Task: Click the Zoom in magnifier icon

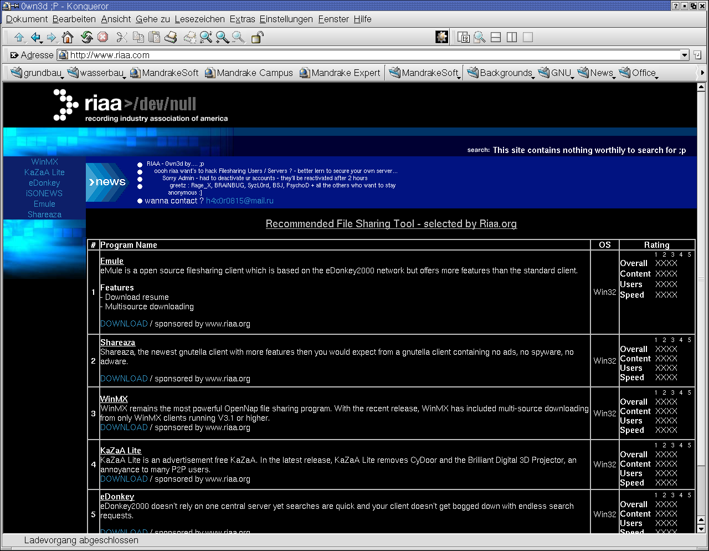Action: (x=222, y=37)
